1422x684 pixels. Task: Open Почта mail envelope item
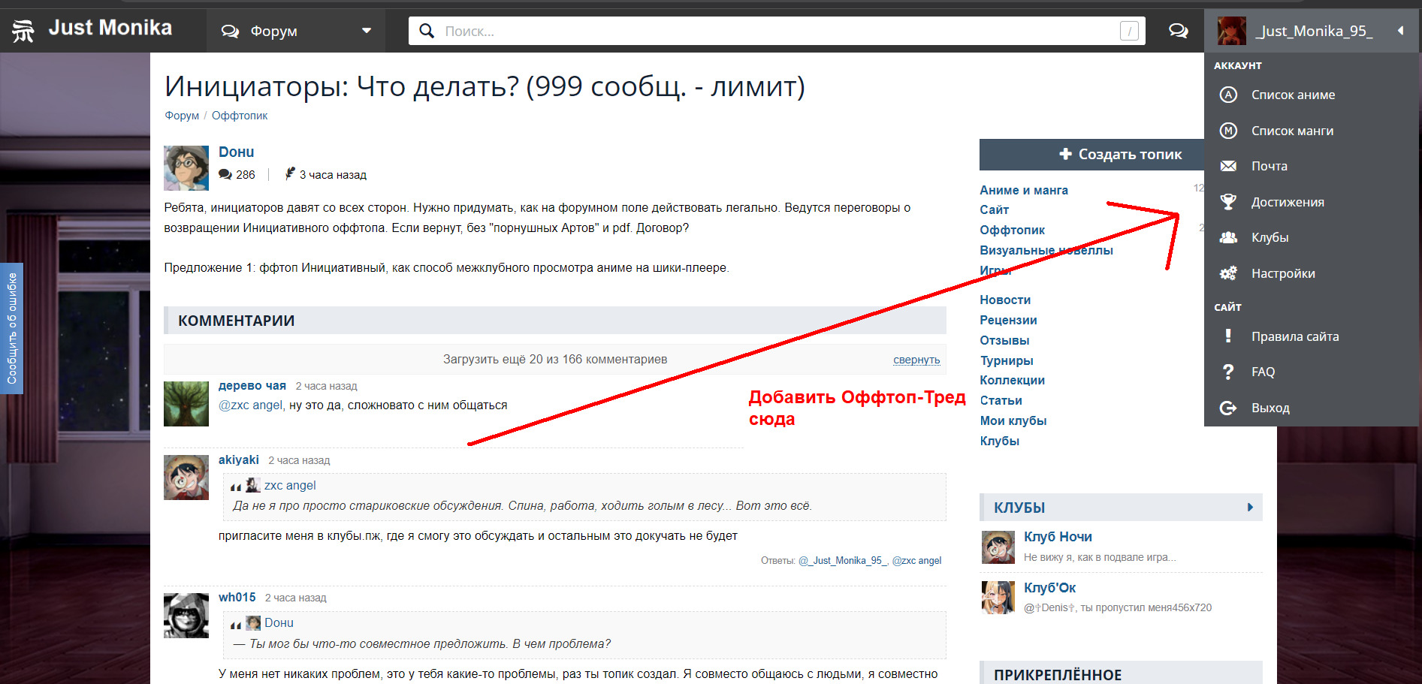(1269, 166)
